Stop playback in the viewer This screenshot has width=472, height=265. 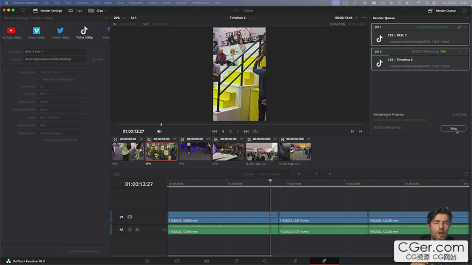click(x=230, y=131)
